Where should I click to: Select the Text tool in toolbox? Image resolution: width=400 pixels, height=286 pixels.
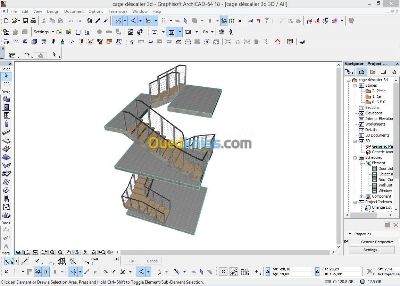pyautogui.click(x=6, y=246)
